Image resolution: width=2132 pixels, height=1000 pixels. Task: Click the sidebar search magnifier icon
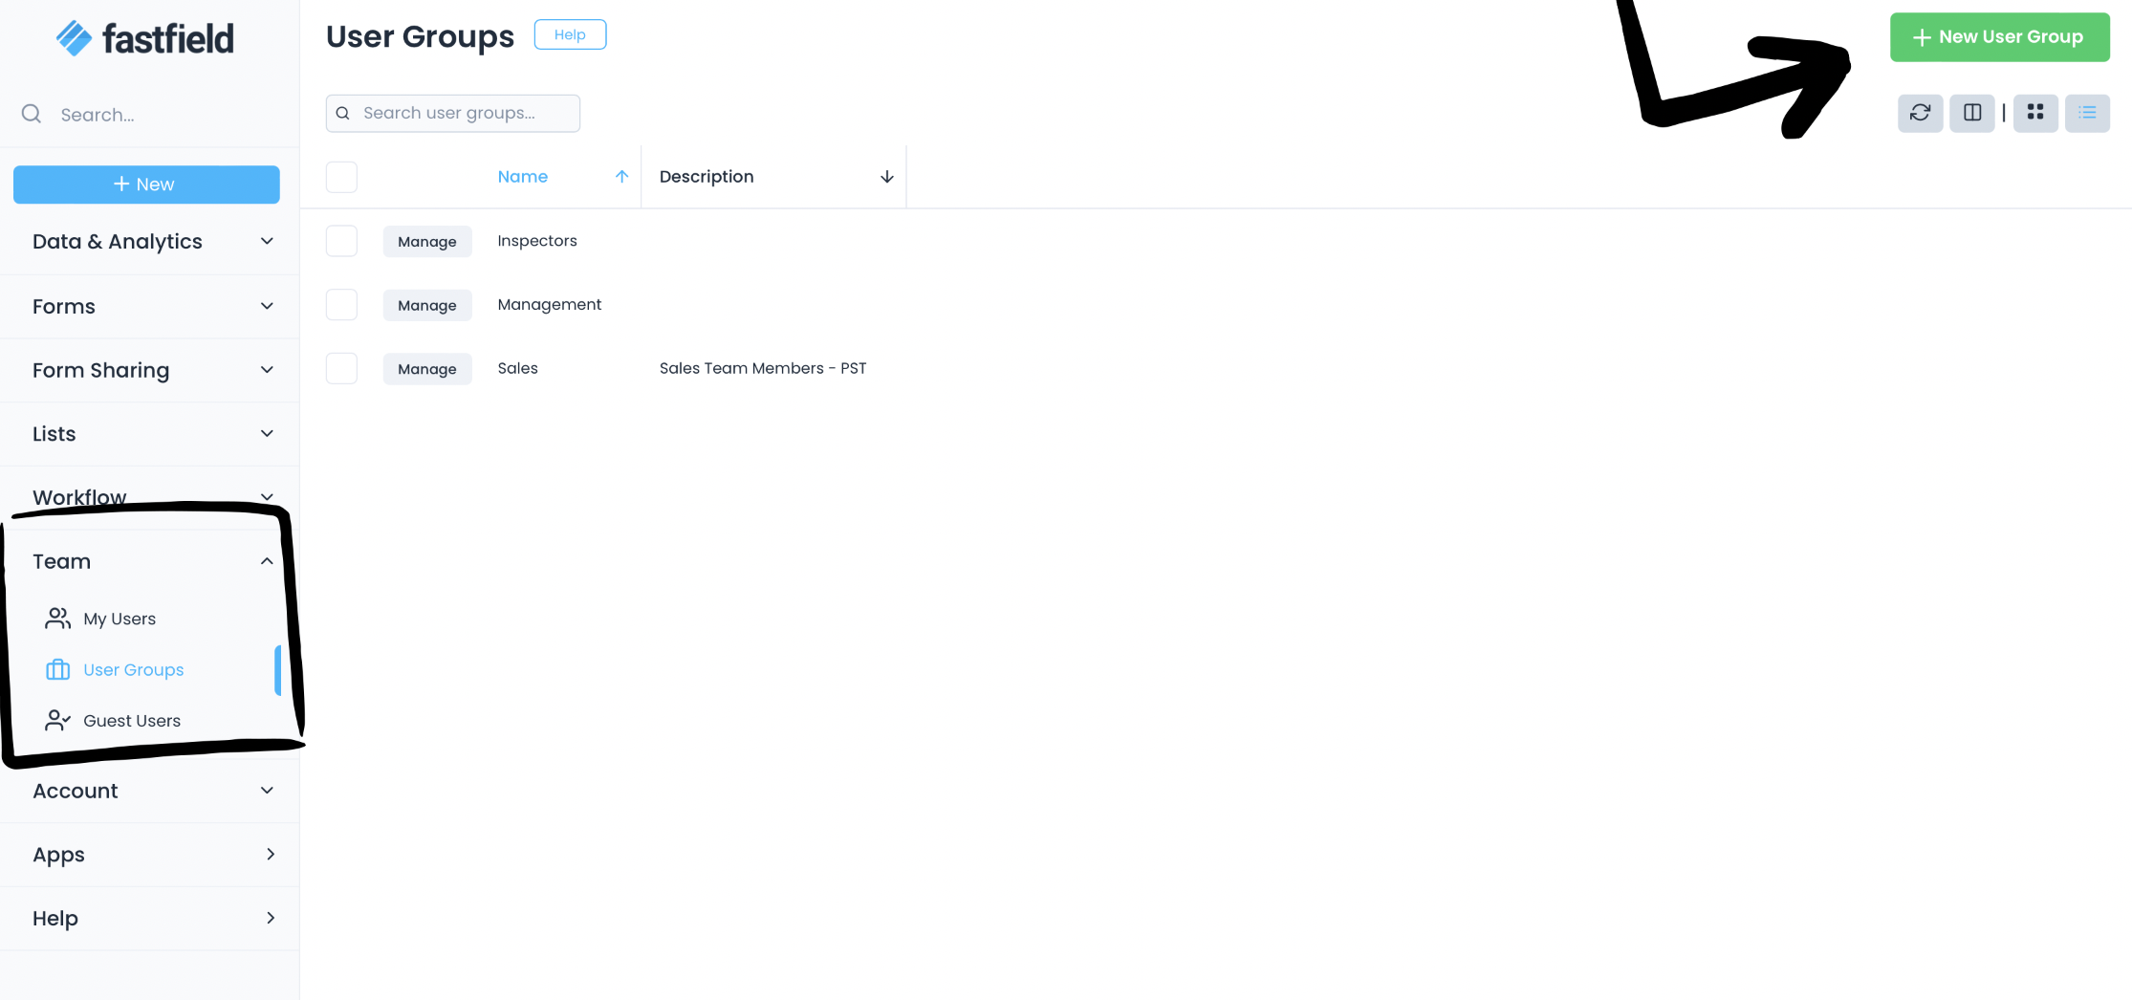click(32, 115)
